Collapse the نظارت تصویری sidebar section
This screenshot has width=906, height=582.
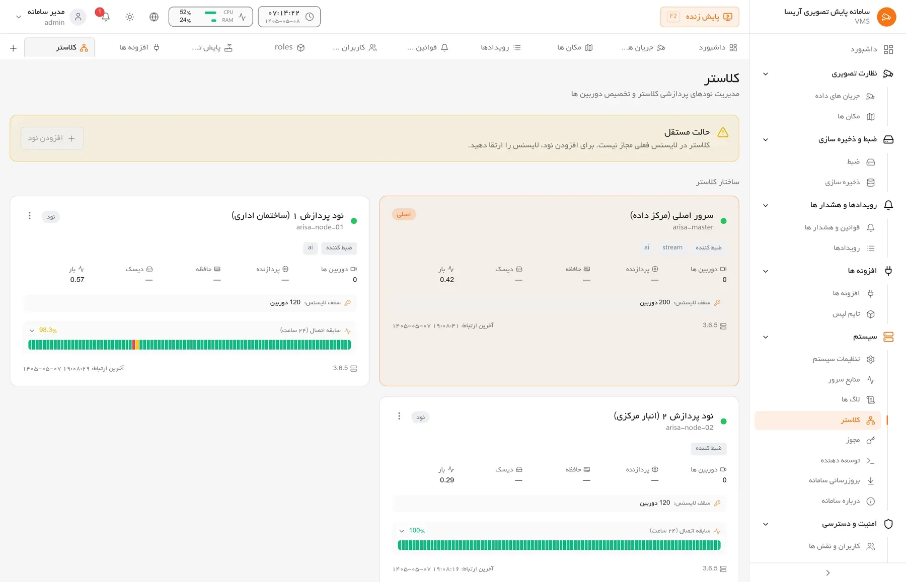(766, 74)
